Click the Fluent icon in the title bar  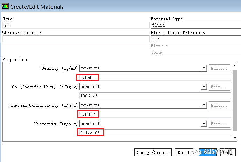tap(5, 7)
